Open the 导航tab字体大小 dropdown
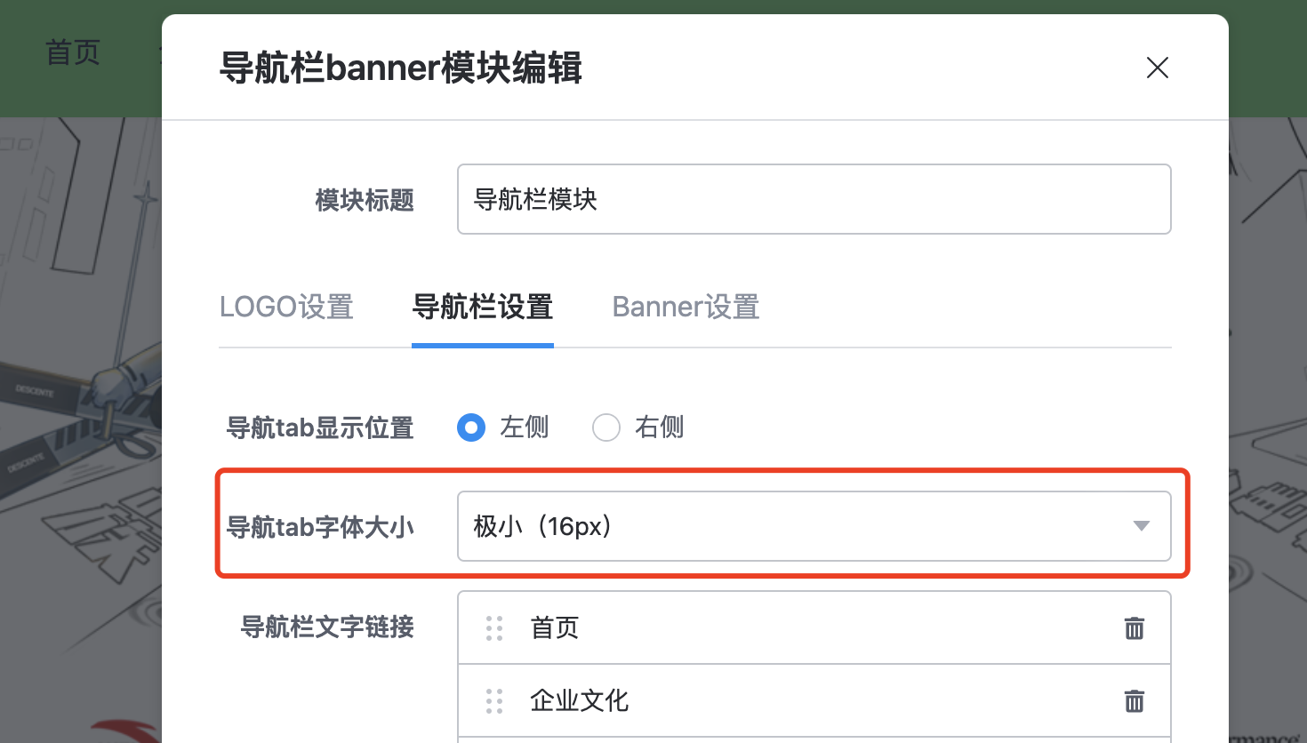The image size is (1307, 743). (814, 526)
